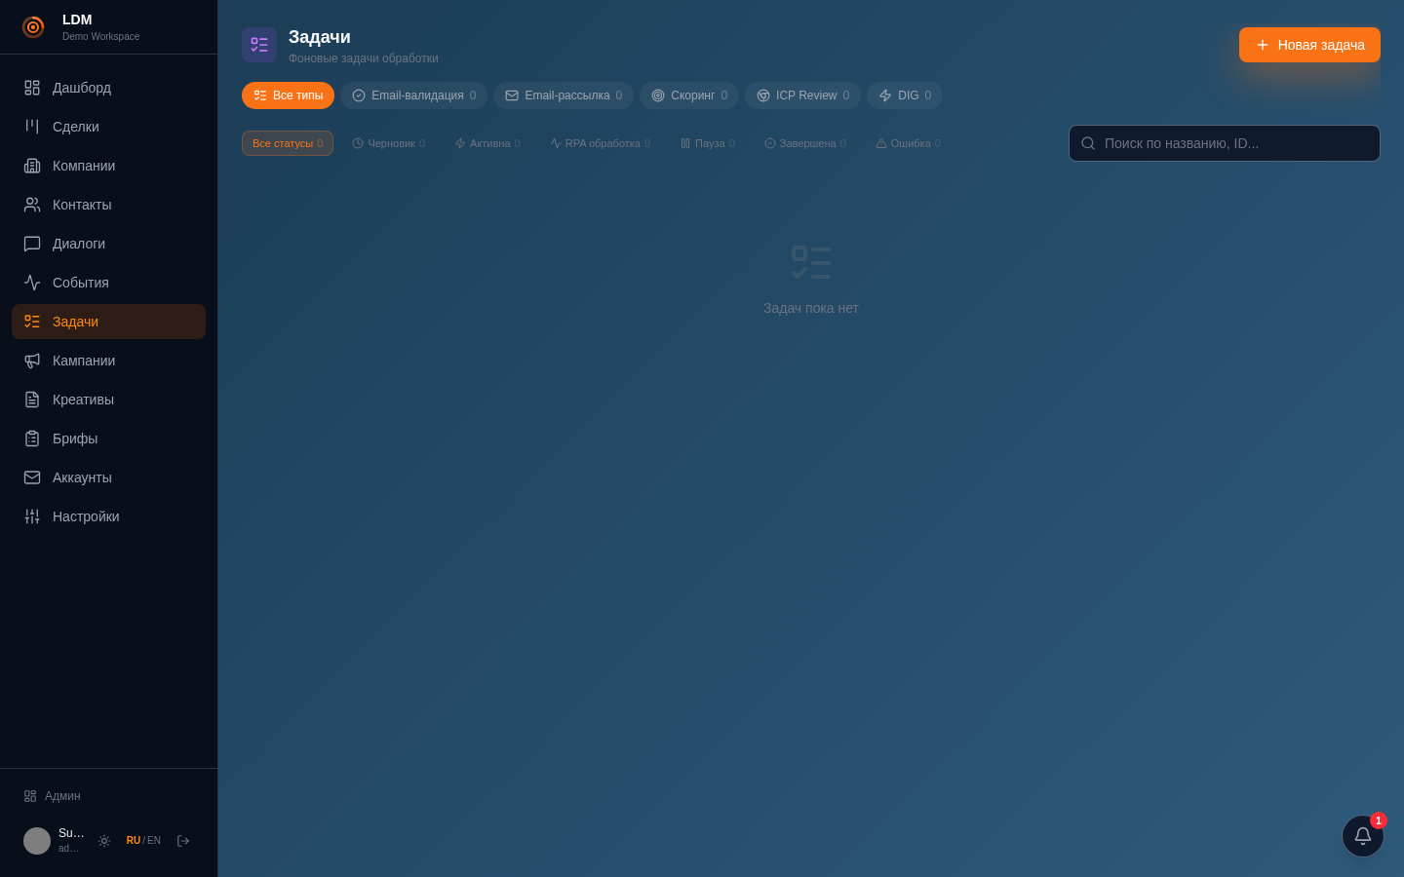Click the logout icon in sidebar footer
This screenshot has width=1404, height=877.
(x=183, y=841)
